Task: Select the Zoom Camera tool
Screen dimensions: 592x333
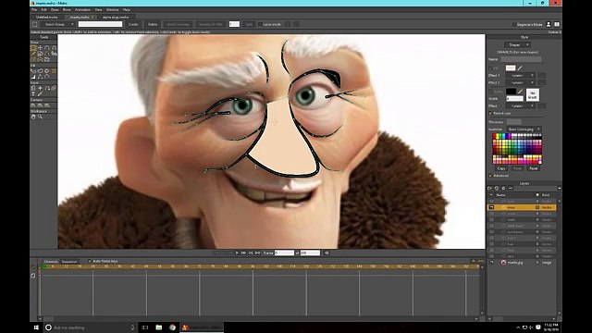Action: coord(40,105)
